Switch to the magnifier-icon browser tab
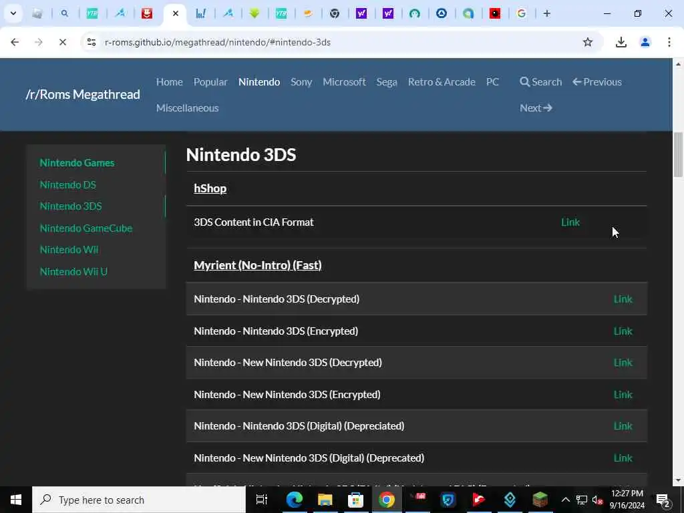The width and height of the screenshot is (684, 513). (65, 13)
